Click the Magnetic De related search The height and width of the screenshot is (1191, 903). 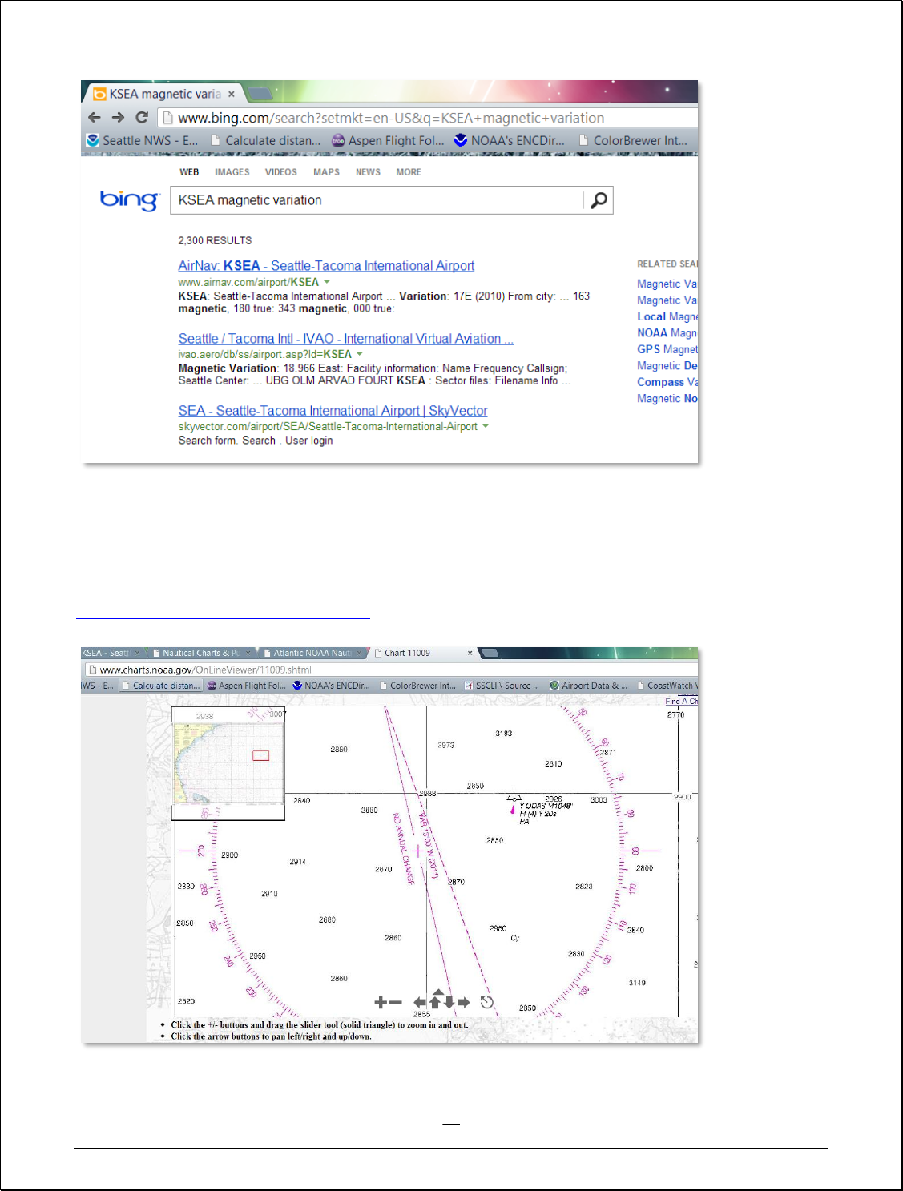pos(667,366)
